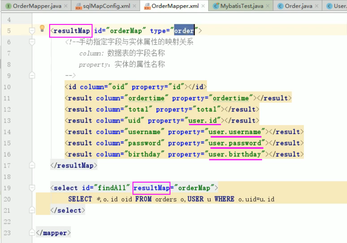Click the column value "oid"
The width and height of the screenshot is (347, 243).
(x=118, y=87)
